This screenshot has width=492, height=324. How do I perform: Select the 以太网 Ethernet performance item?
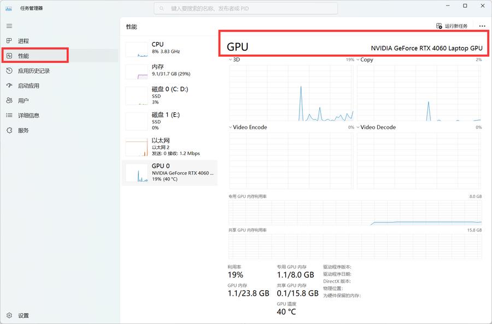[x=169, y=147]
